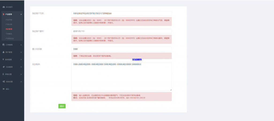Click the 日志管理 tag icon

[x=4, y=67]
